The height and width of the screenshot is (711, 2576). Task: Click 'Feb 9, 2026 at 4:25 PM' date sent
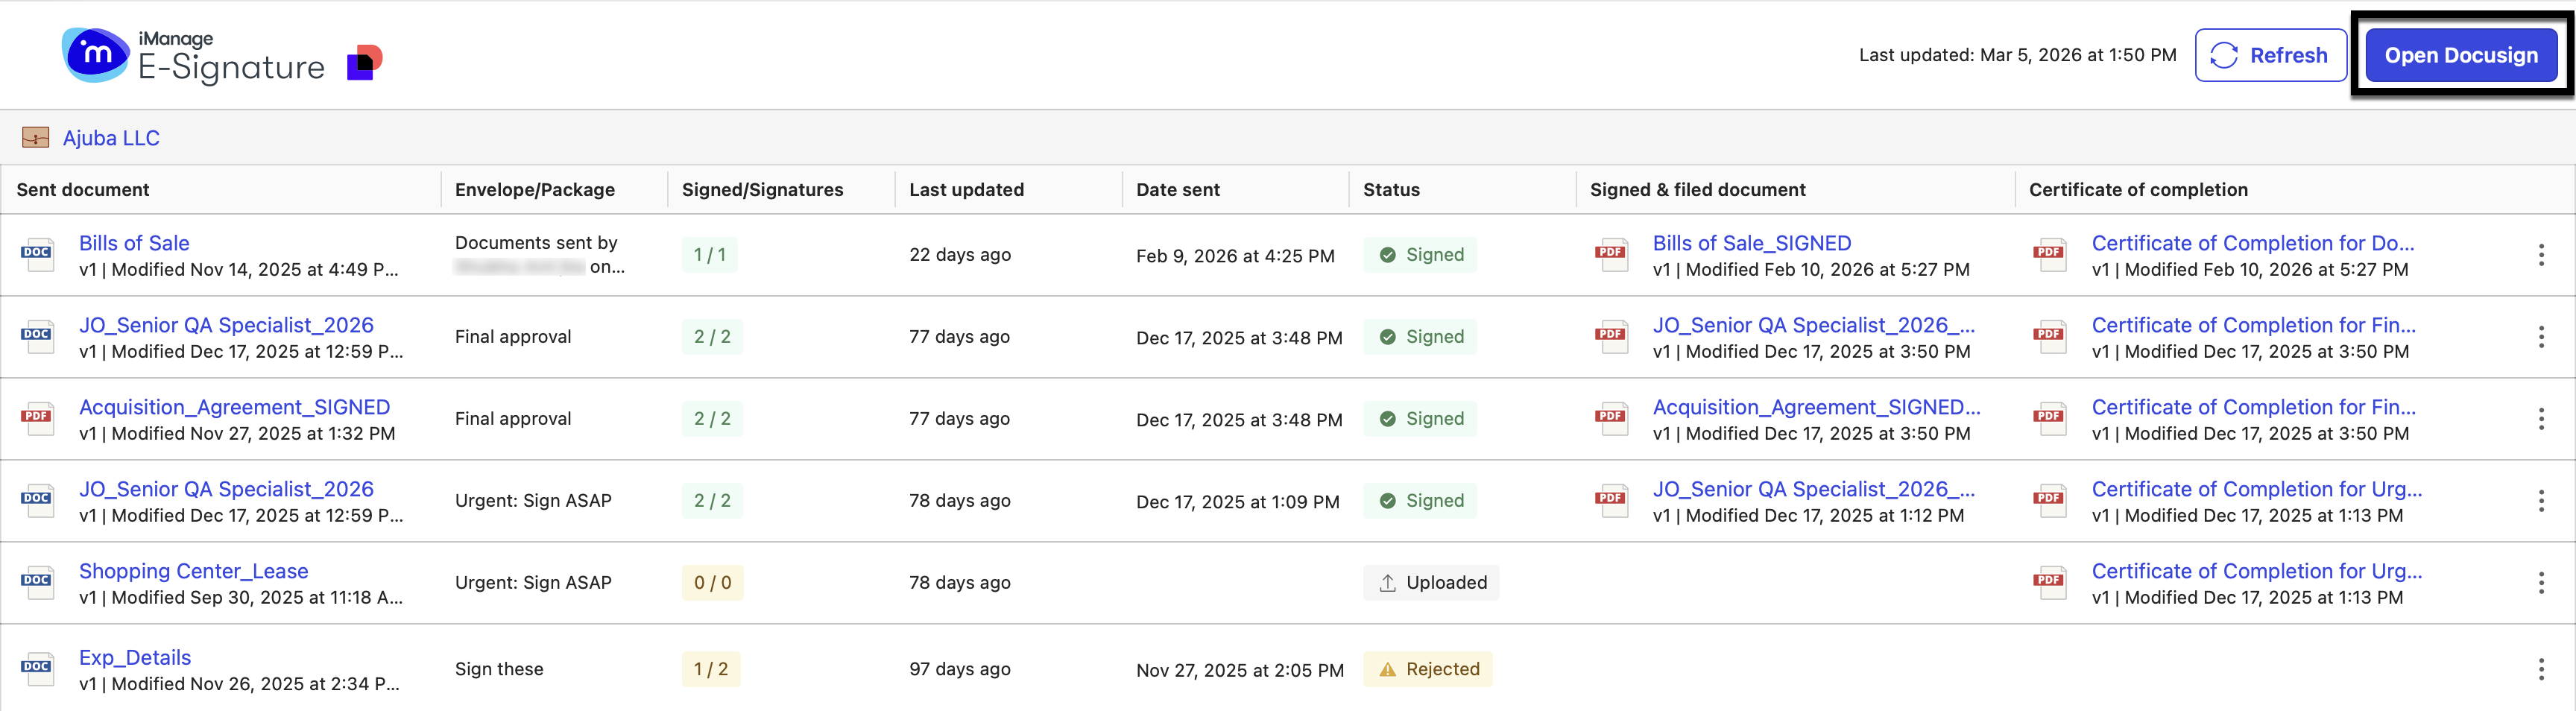pos(1235,256)
